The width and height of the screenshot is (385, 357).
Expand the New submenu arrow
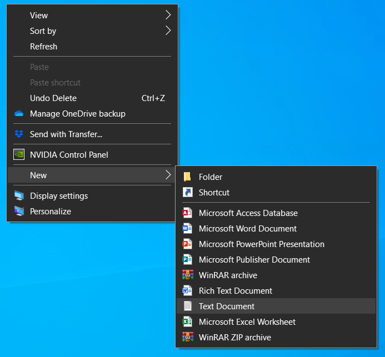pos(168,175)
